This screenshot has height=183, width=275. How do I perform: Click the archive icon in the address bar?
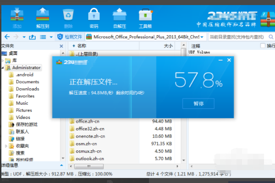[89, 37]
